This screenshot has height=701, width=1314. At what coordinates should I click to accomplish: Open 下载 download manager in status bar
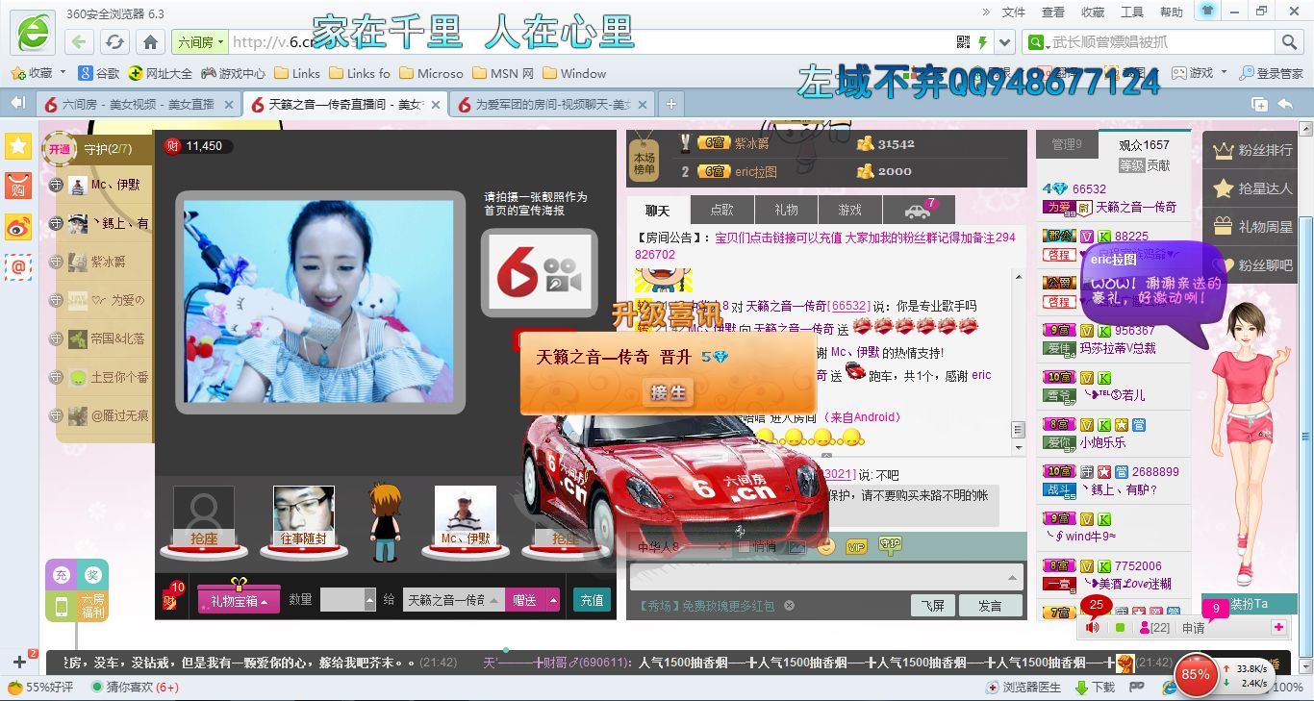pos(1095,688)
